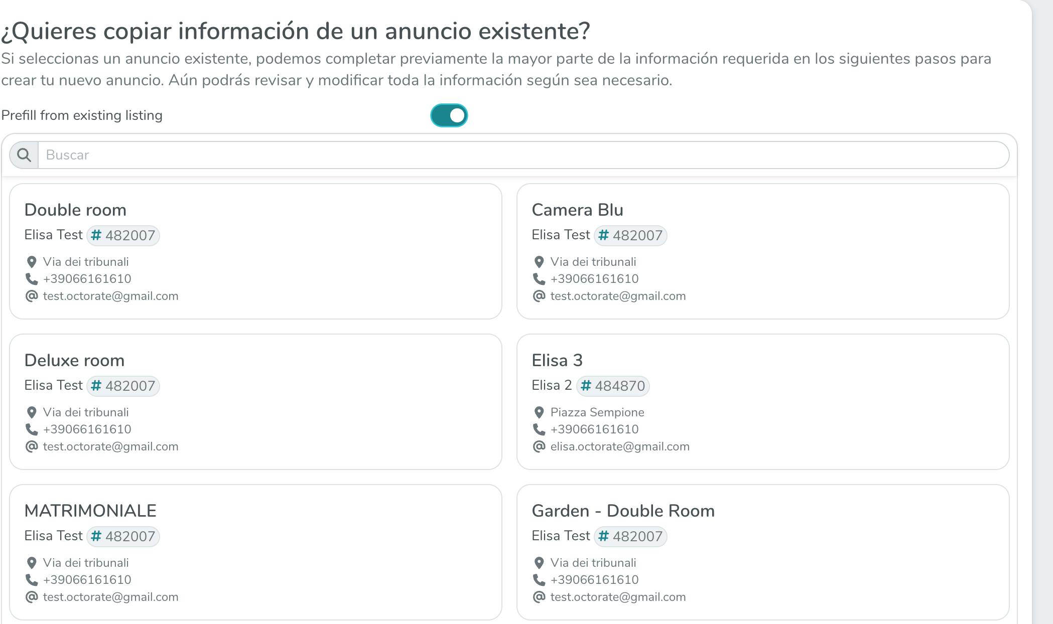Click phone icon in MATRIMONIALE card
The height and width of the screenshot is (624, 1053).
point(32,580)
